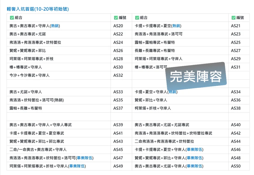Open the 輕奢入坑首選(10-20等初始號) heading link
Viewport: 254px width, 175px height.
pos(38,9)
